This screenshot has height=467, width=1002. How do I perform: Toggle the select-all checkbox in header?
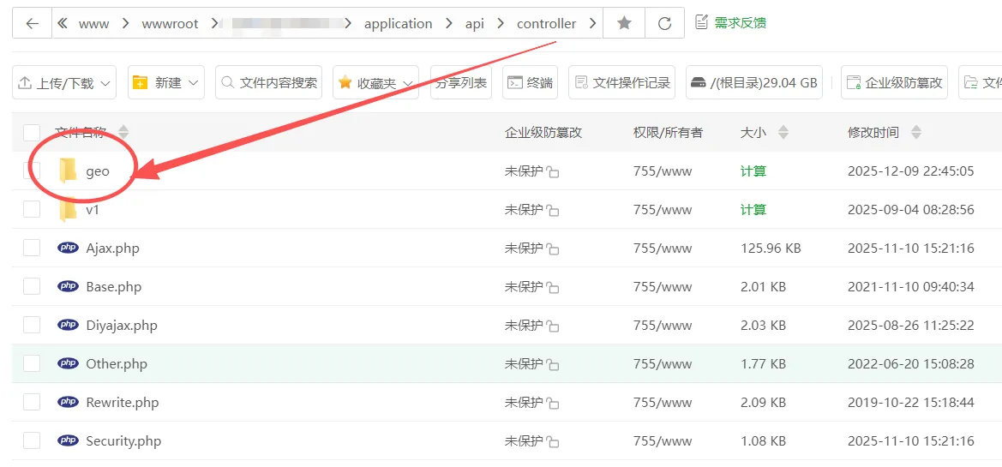pyautogui.click(x=32, y=133)
